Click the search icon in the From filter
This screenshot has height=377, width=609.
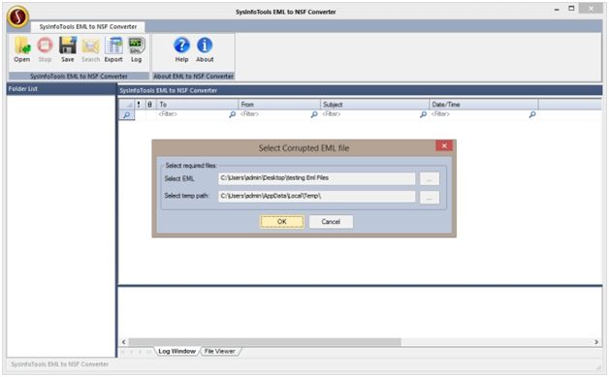(314, 114)
